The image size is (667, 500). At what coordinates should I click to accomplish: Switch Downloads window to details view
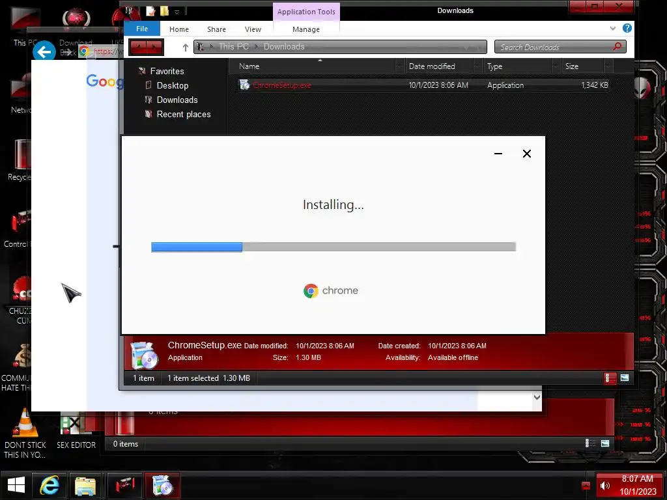(x=610, y=378)
